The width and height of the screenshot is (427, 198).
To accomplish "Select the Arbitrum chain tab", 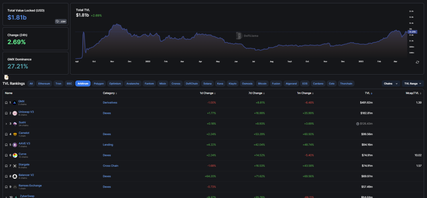I will 83,84.
